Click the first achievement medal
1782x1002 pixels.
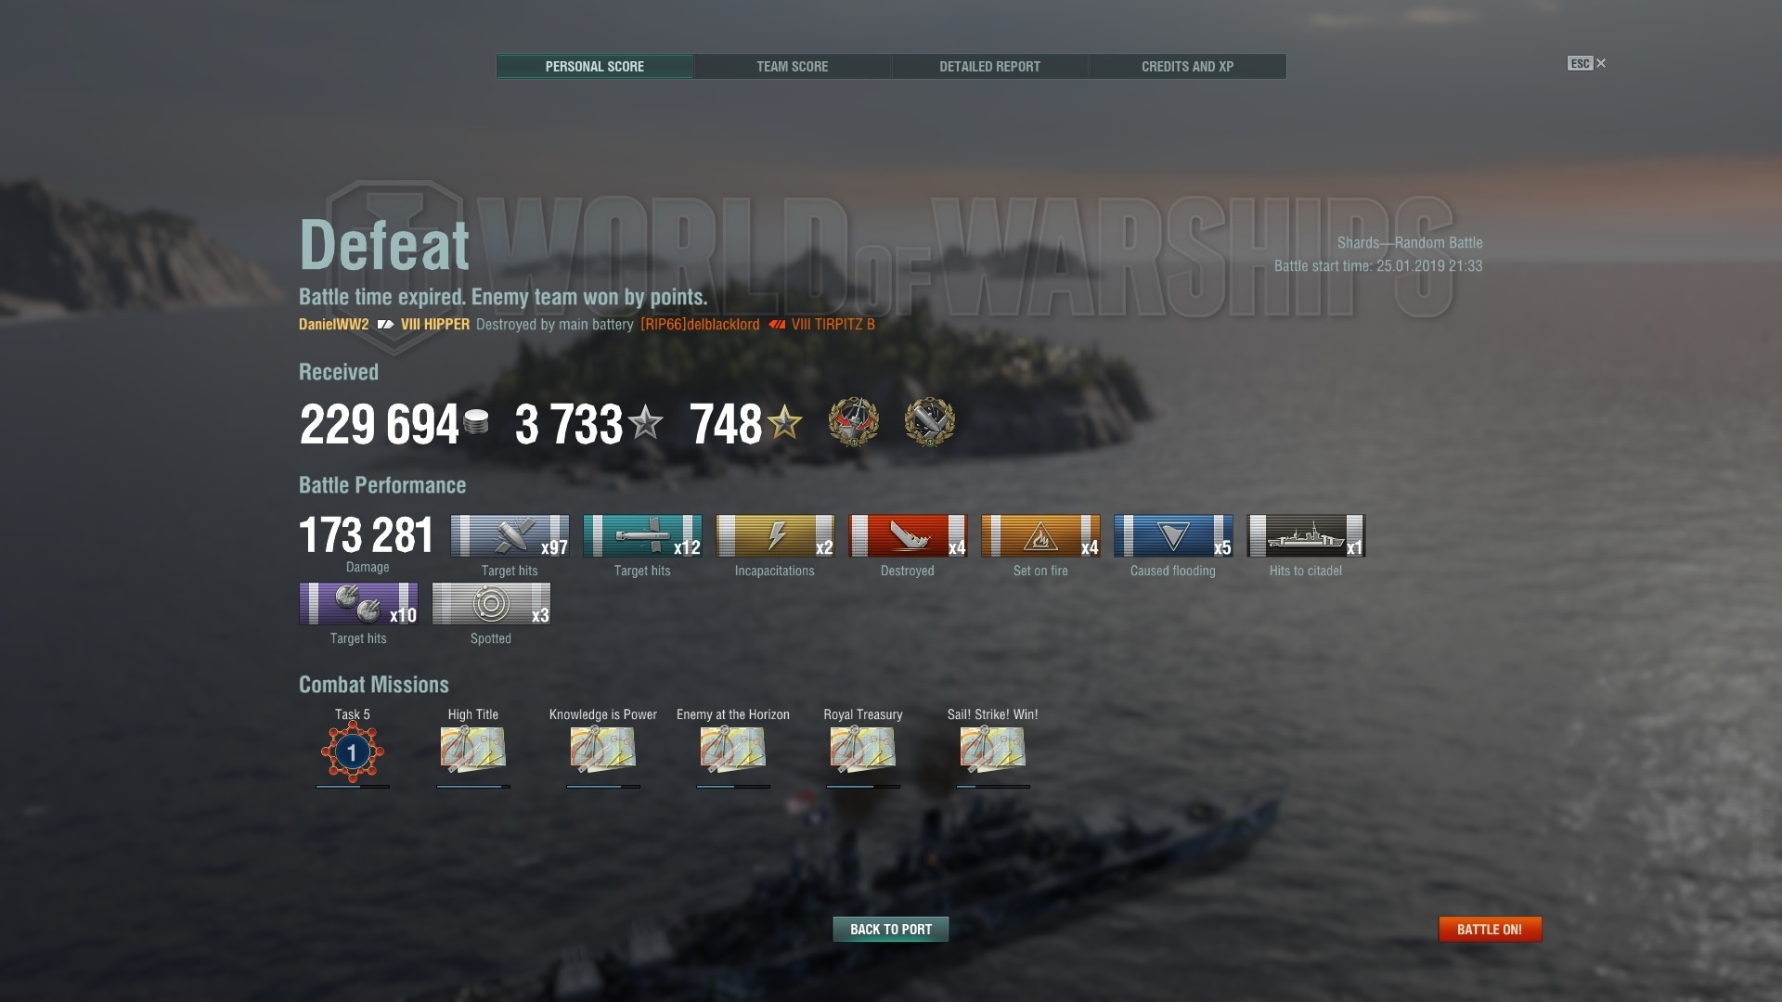click(853, 422)
